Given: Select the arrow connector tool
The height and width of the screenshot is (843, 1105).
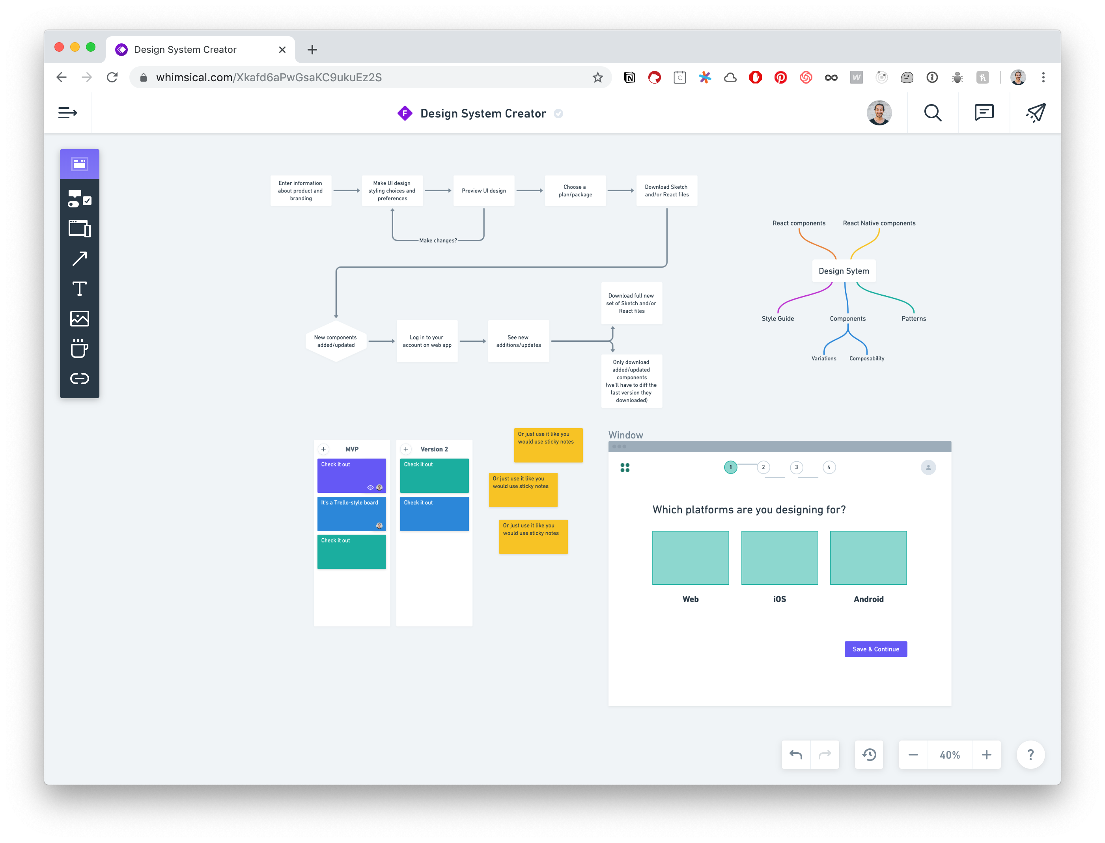Looking at the screenshot, I should [x=79, y=259].
